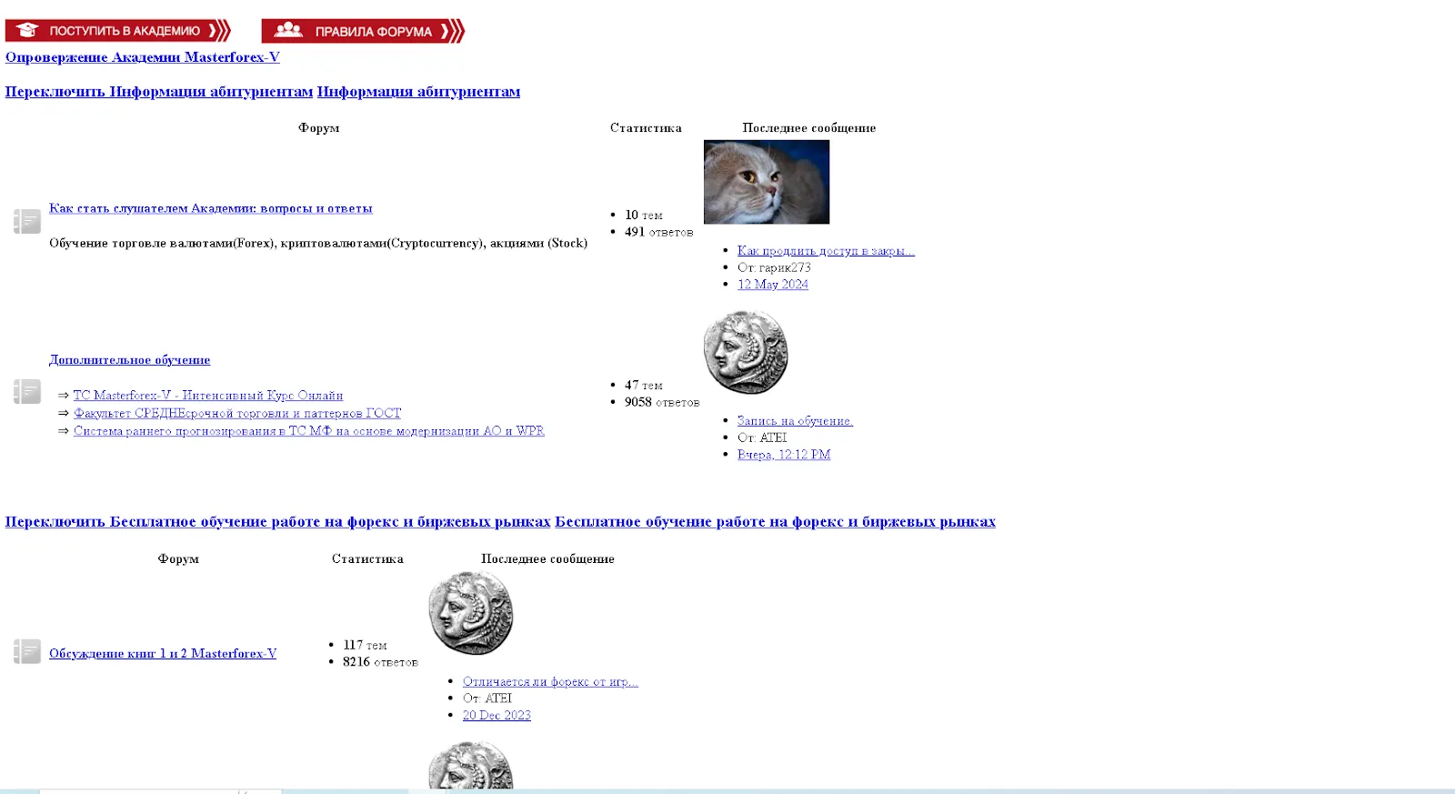1455x794 pixels.
Task: Click 'От: ATEI' under 'Отличается ли форекс'
Action: pyautogui.click(x=487, y=699)
